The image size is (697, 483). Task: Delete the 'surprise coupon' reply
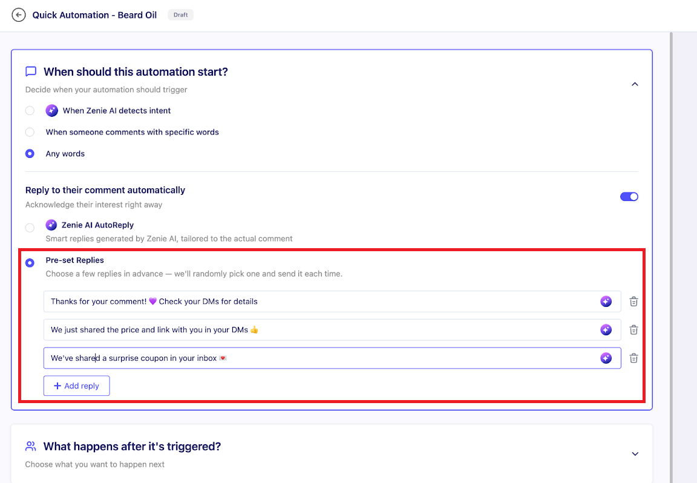pyautogui.click(x=633, y=358)
